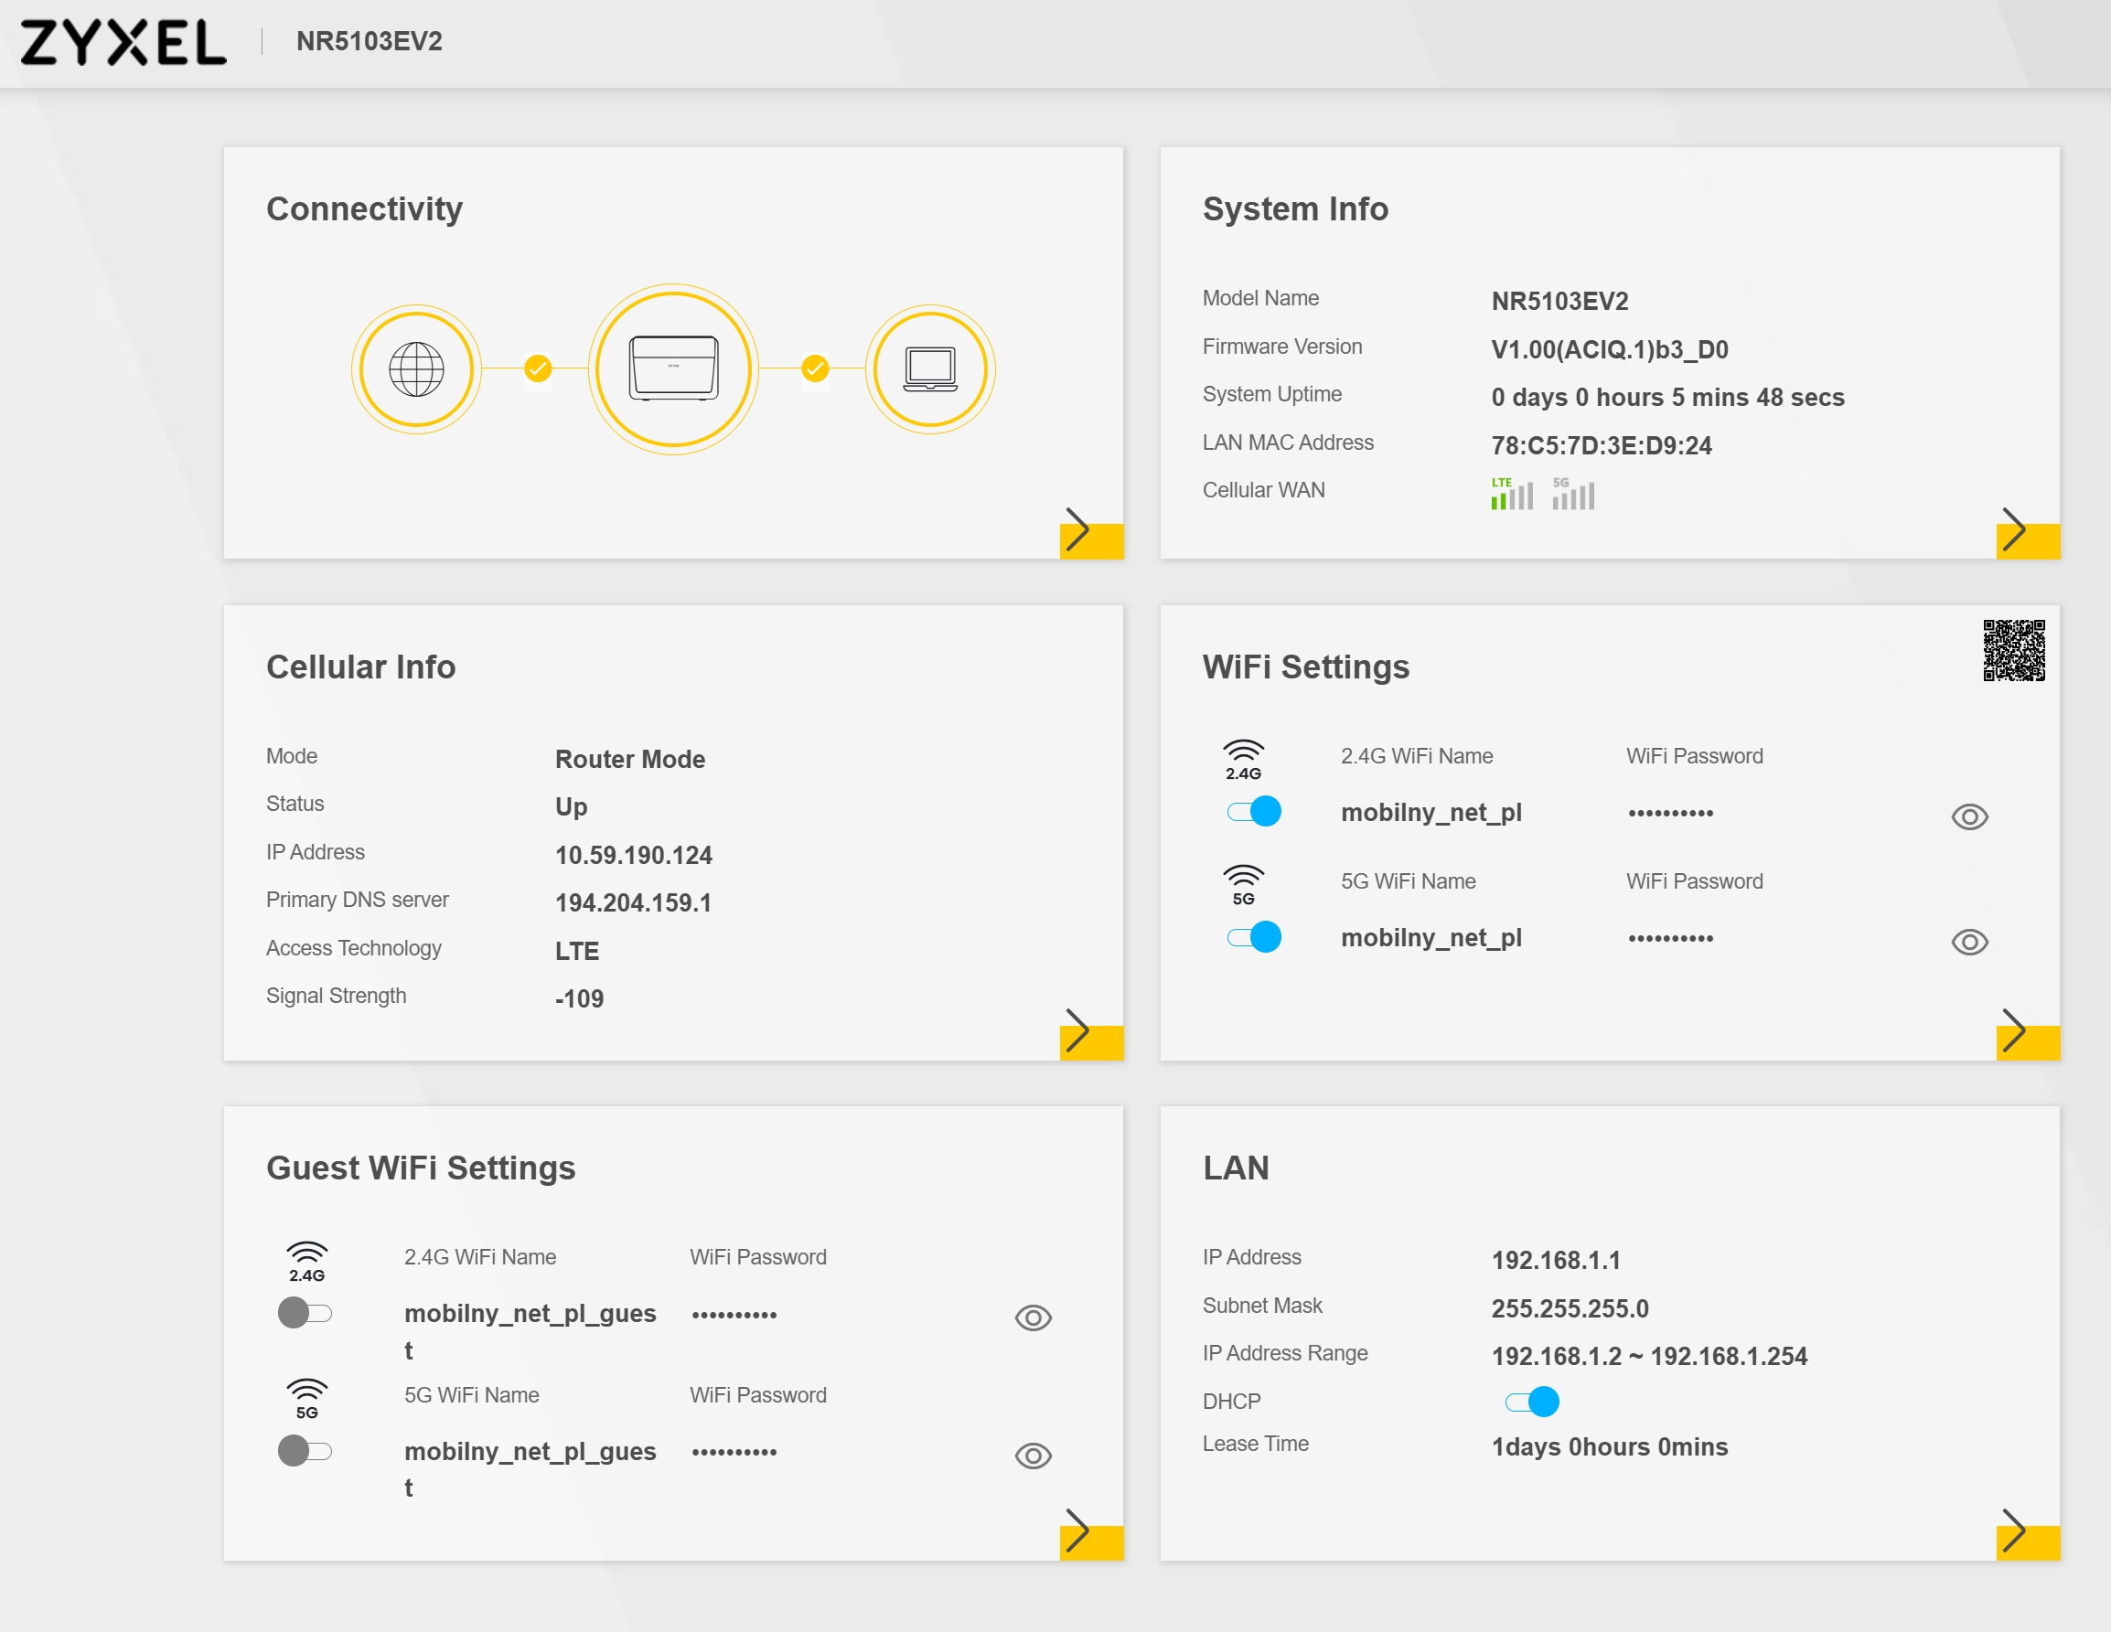The width and height of the screenshot is (2111, 1632).
Task: Turn off the main 5G WiFi switch
Action: pos(1254,937)
